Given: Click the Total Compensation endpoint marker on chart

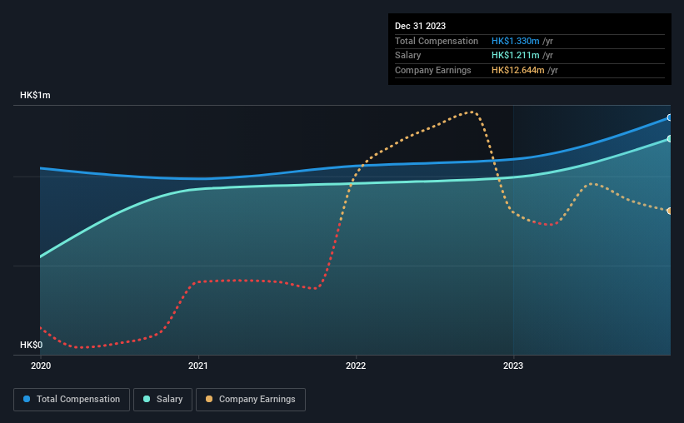Looking at the screenshot, I should (x=670, y=117).
